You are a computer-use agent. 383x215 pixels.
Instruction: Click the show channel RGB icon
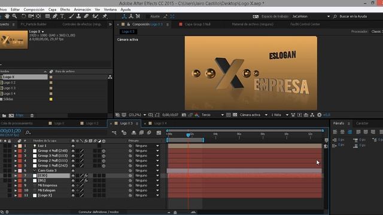pos(197,115)
